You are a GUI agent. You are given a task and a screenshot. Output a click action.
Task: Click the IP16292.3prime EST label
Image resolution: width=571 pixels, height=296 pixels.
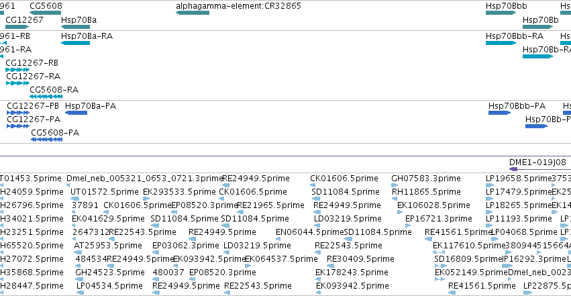tap(535, 259)
